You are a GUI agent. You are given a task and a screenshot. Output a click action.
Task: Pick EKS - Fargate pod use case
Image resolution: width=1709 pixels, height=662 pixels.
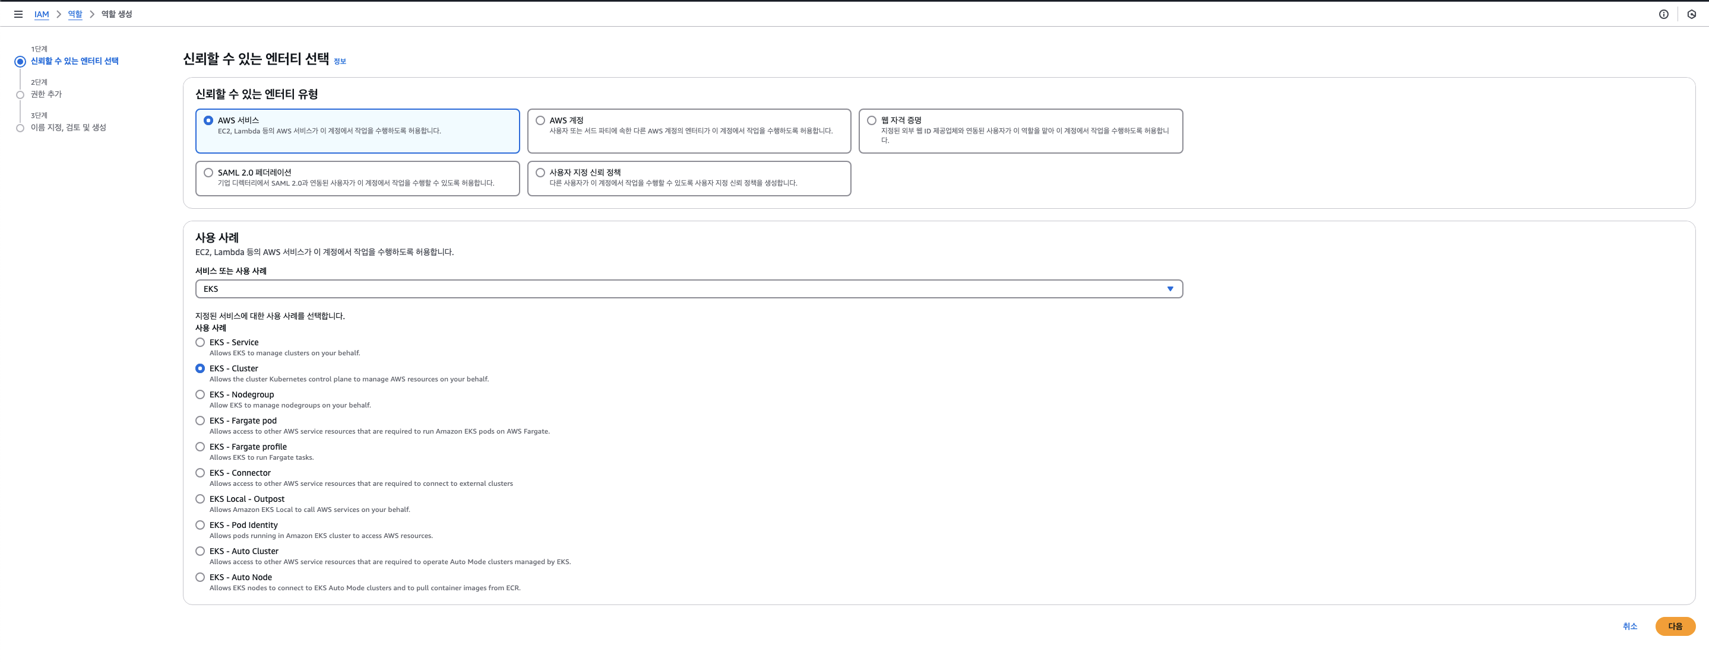(x=200, y=421)
